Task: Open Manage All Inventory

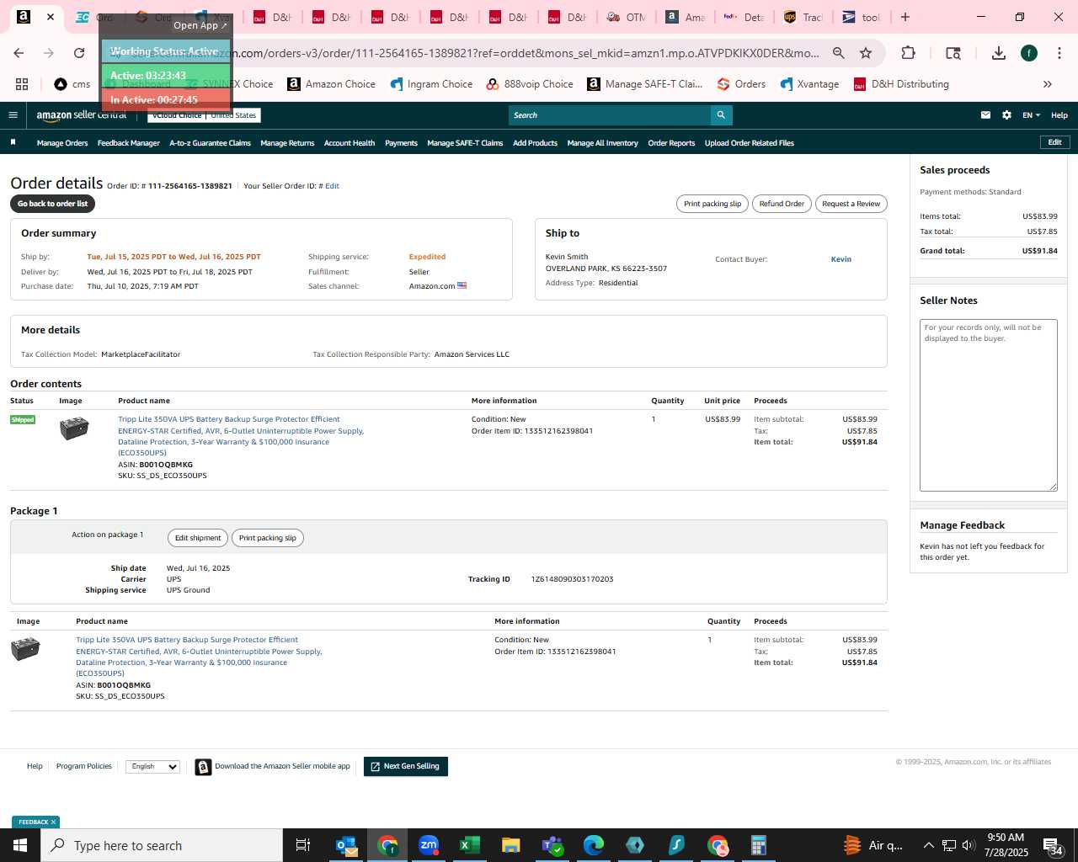Action: [602, 143]
